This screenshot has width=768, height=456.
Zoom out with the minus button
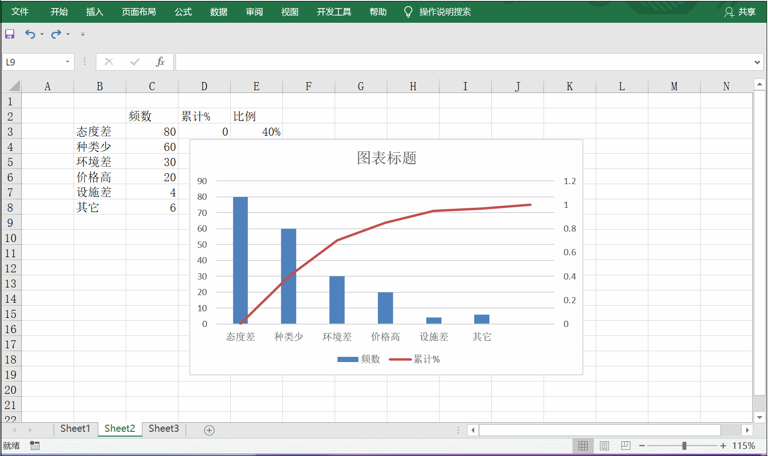click(x=642, y=446)
